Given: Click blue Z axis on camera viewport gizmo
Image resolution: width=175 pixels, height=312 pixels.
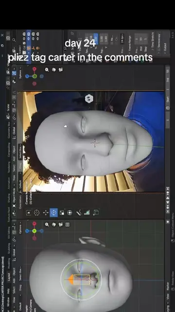Looking at the screenshot, I should [x=27, y=76].
